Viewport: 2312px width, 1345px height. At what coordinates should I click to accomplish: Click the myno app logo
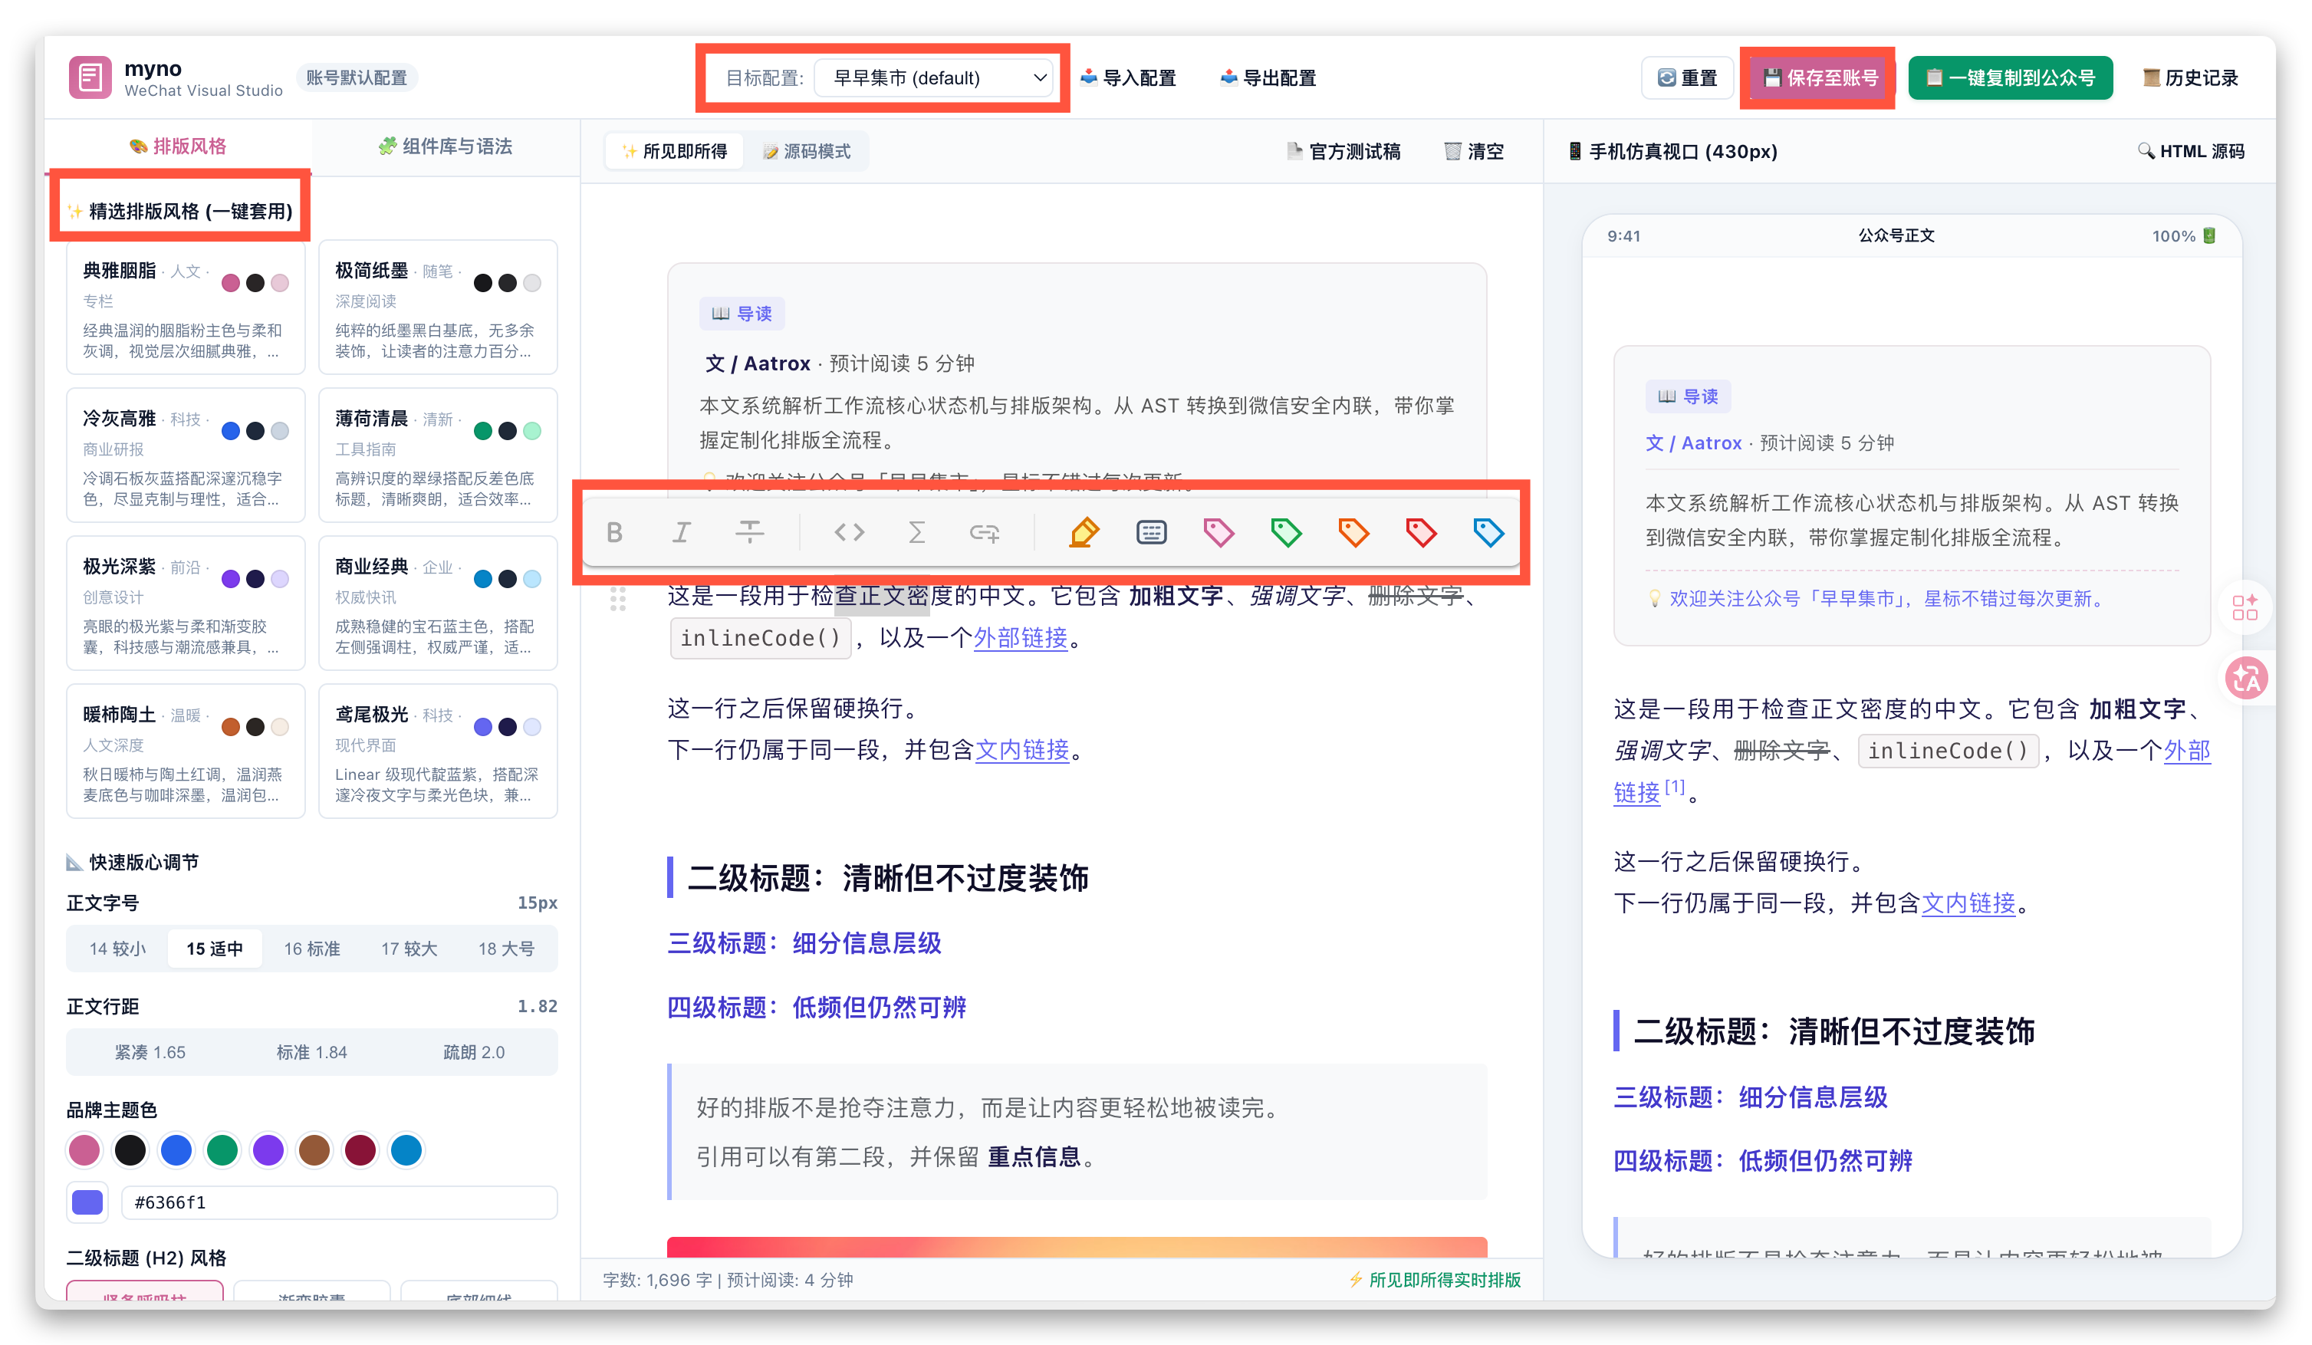[90, 77]
